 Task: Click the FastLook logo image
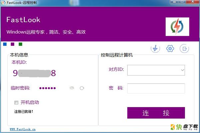click(177, 27)
